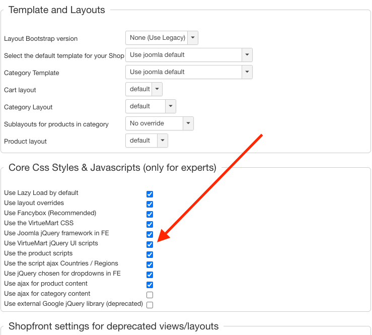This screenshot has height=335, width=372.
Task: Toggle Use the script ajax Countries / Regions
Action: (150, 264)
